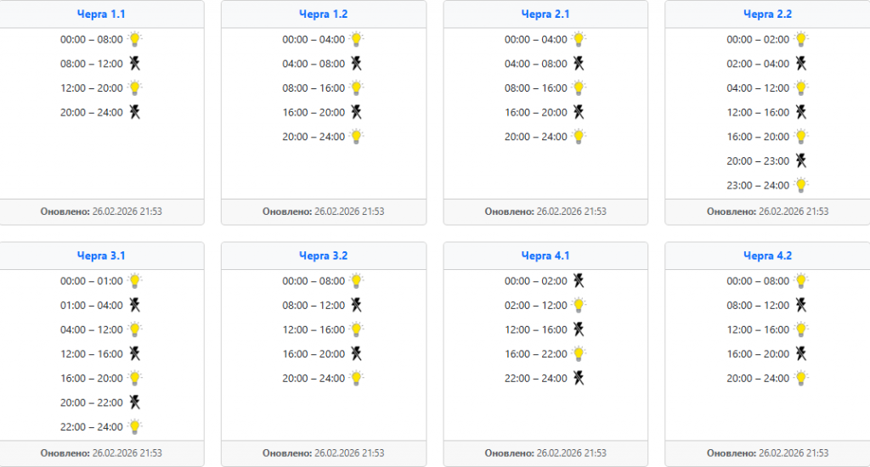
Task: Click the light bulb icon for 23:00 – 24:00 in Черга 2.2
Action: [800, 185]
